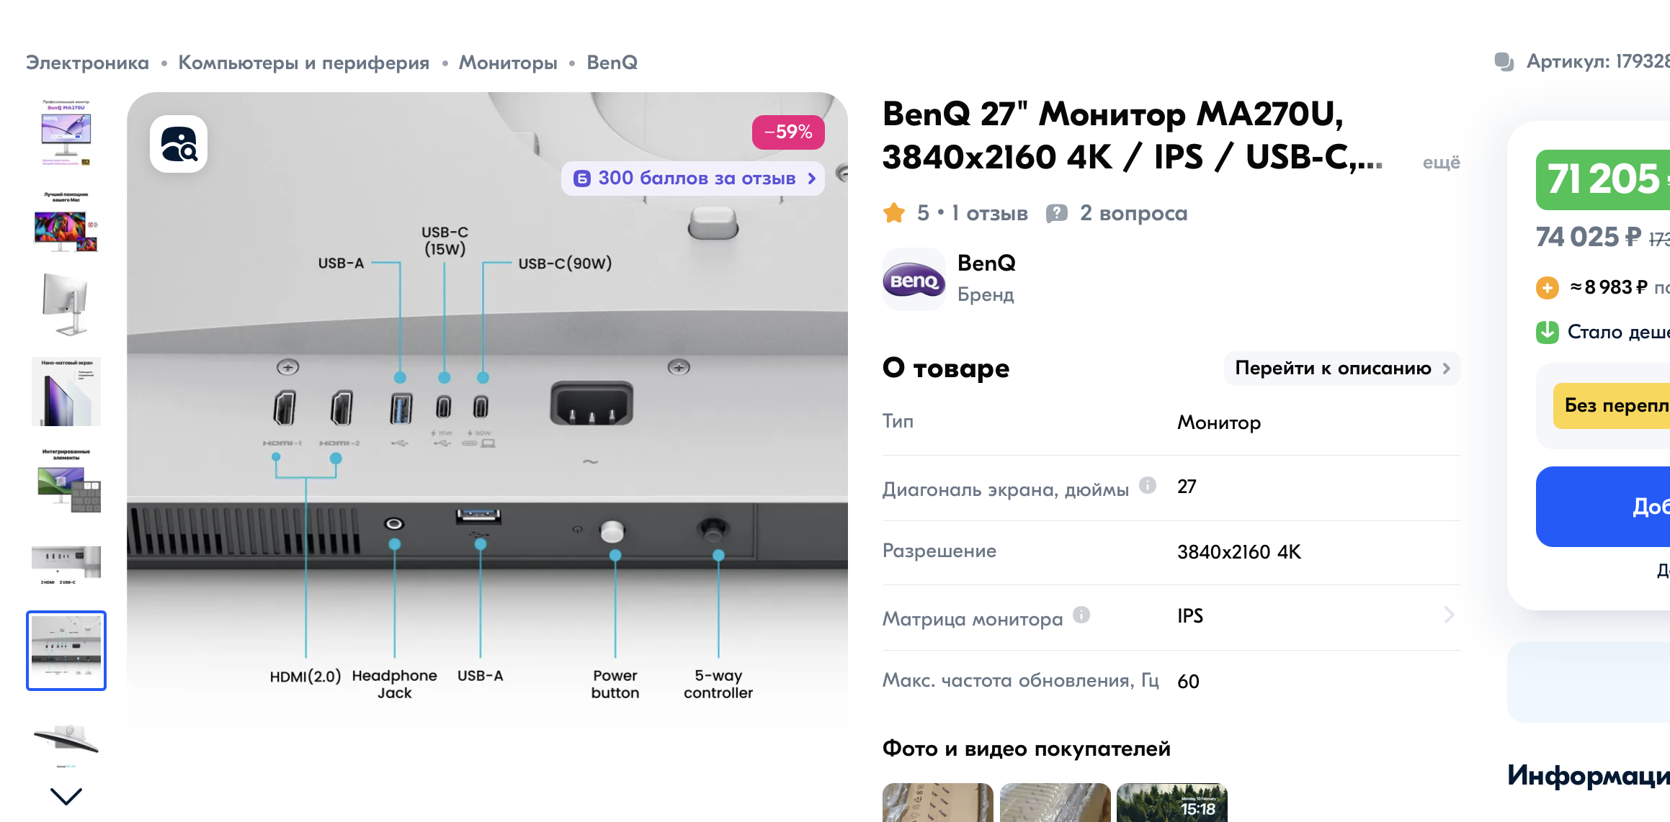Viewport: 1670px width, 822px height.
Task: Select the 'Лучший помощник вашего Mac' thumbnail
Action: click(x=66, y=222)
